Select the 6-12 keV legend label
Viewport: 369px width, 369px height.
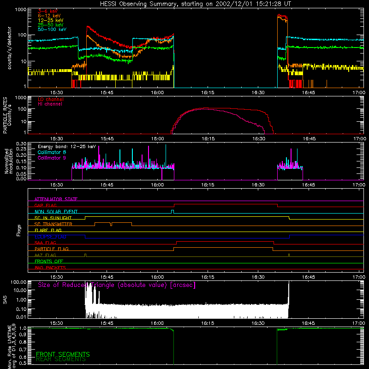coord(49,16)
